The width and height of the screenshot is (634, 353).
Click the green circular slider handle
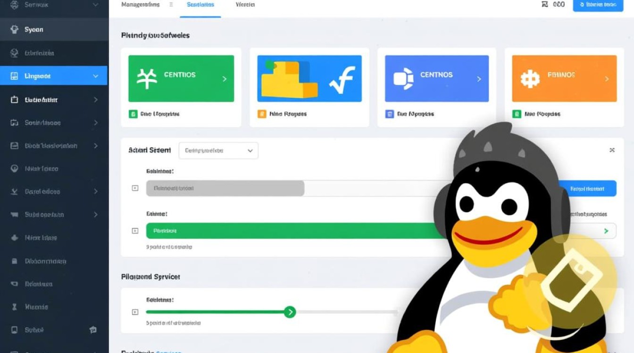click(290, 312)
